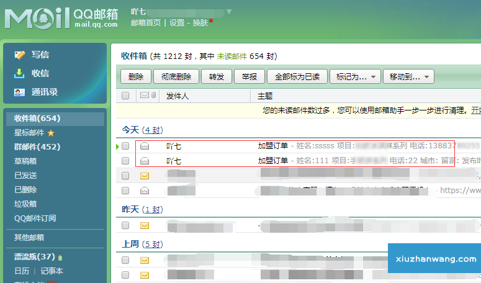Expand the account arrow beside the username

229,12
